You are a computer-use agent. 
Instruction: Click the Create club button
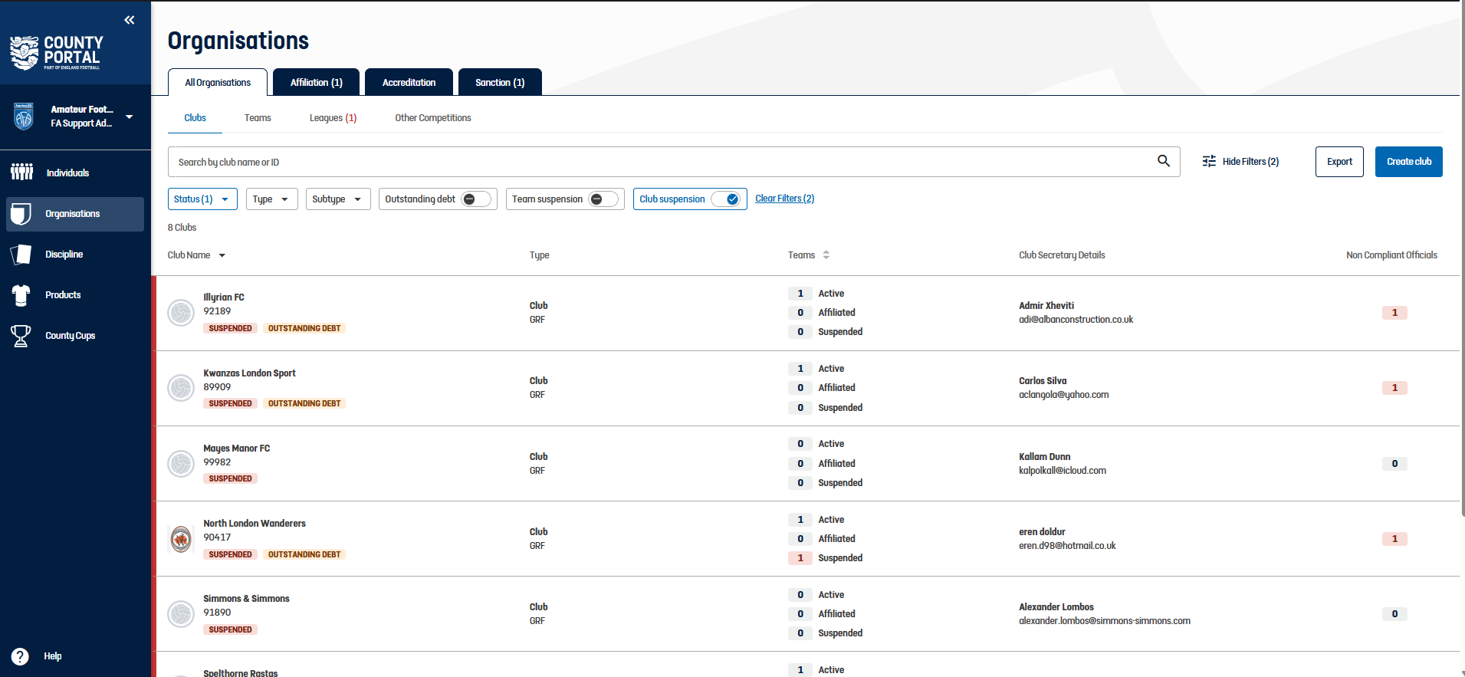click(x=1409, y=162)
